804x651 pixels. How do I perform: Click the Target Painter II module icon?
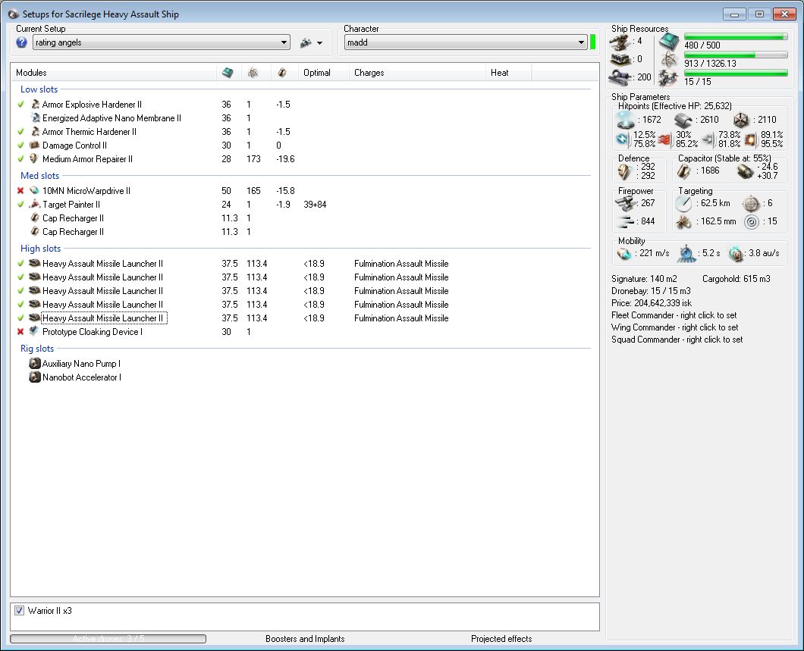[x=34, y=205]
